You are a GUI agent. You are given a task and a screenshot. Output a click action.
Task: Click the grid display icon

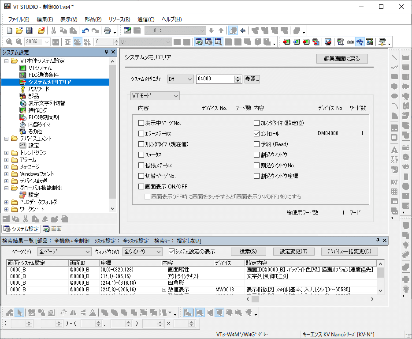coord(56,42)
